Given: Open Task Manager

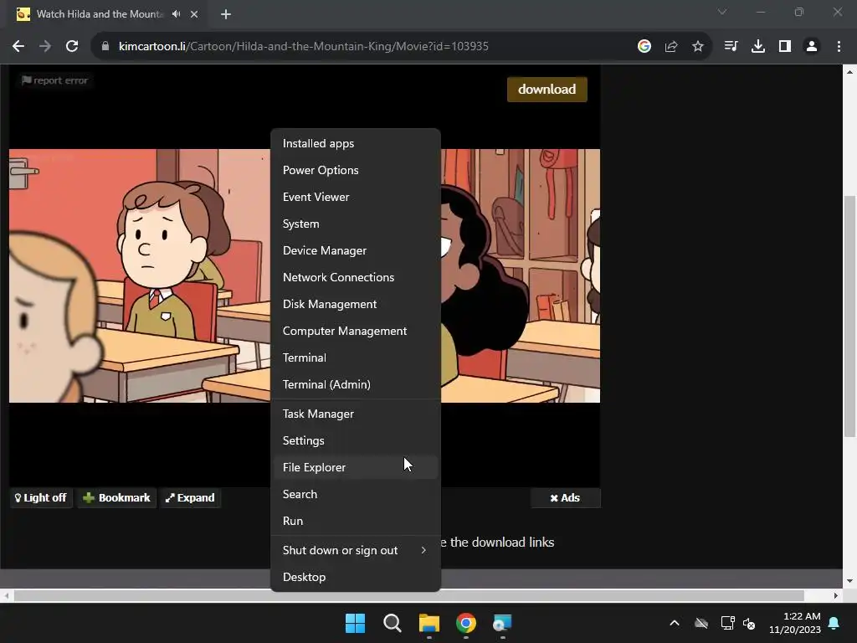Looking at the screenshot, I should click(356, 414).
